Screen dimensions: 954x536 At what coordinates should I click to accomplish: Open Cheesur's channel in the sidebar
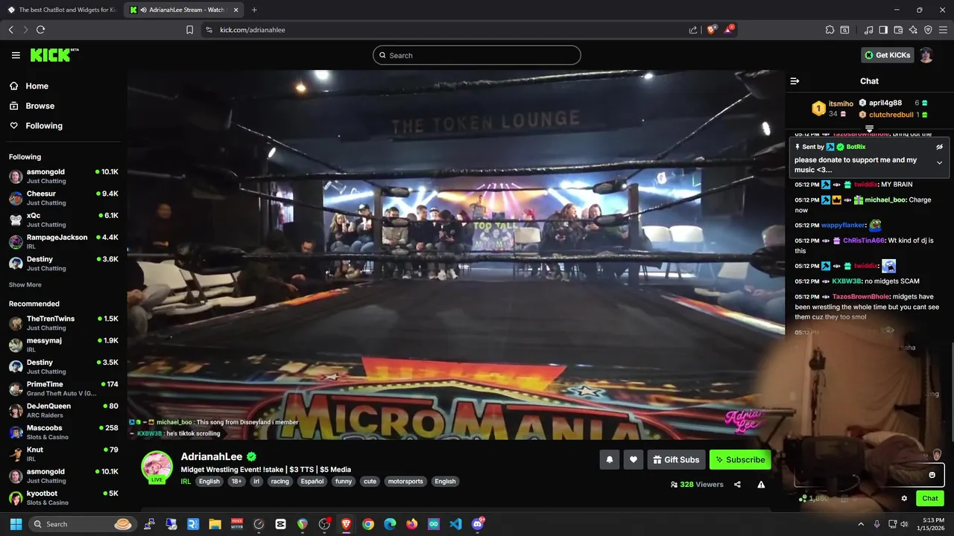coord(63,198)
